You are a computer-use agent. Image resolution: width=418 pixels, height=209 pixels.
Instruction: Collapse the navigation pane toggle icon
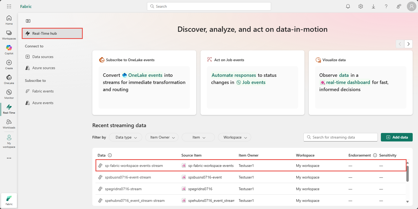click(x=28, y=21)
